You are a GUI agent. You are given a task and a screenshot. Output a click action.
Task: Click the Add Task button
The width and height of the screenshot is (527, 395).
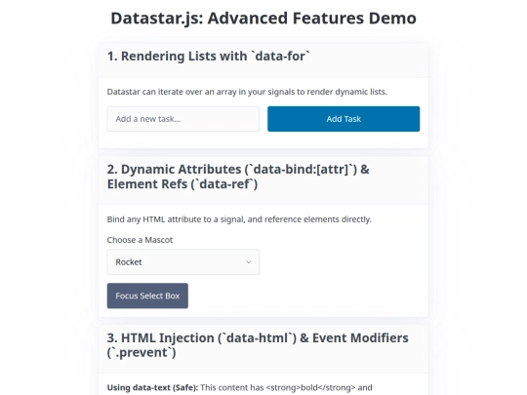pyautogui.click(x=344, y=119)
